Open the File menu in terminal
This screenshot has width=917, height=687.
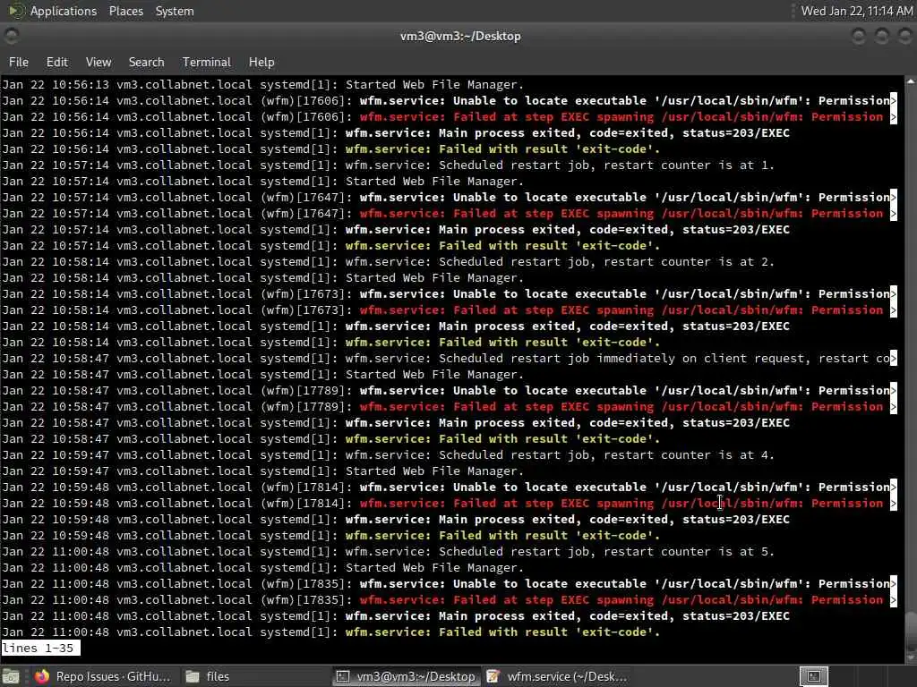tap(18, 62)
